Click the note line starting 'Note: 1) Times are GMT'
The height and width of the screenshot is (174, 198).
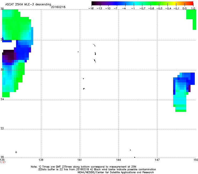[x=83, y=167]
